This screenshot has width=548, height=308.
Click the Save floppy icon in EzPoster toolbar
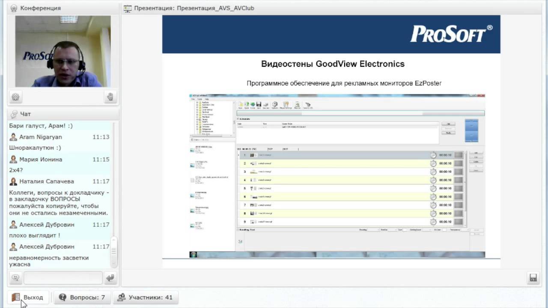tap(259, 104)
